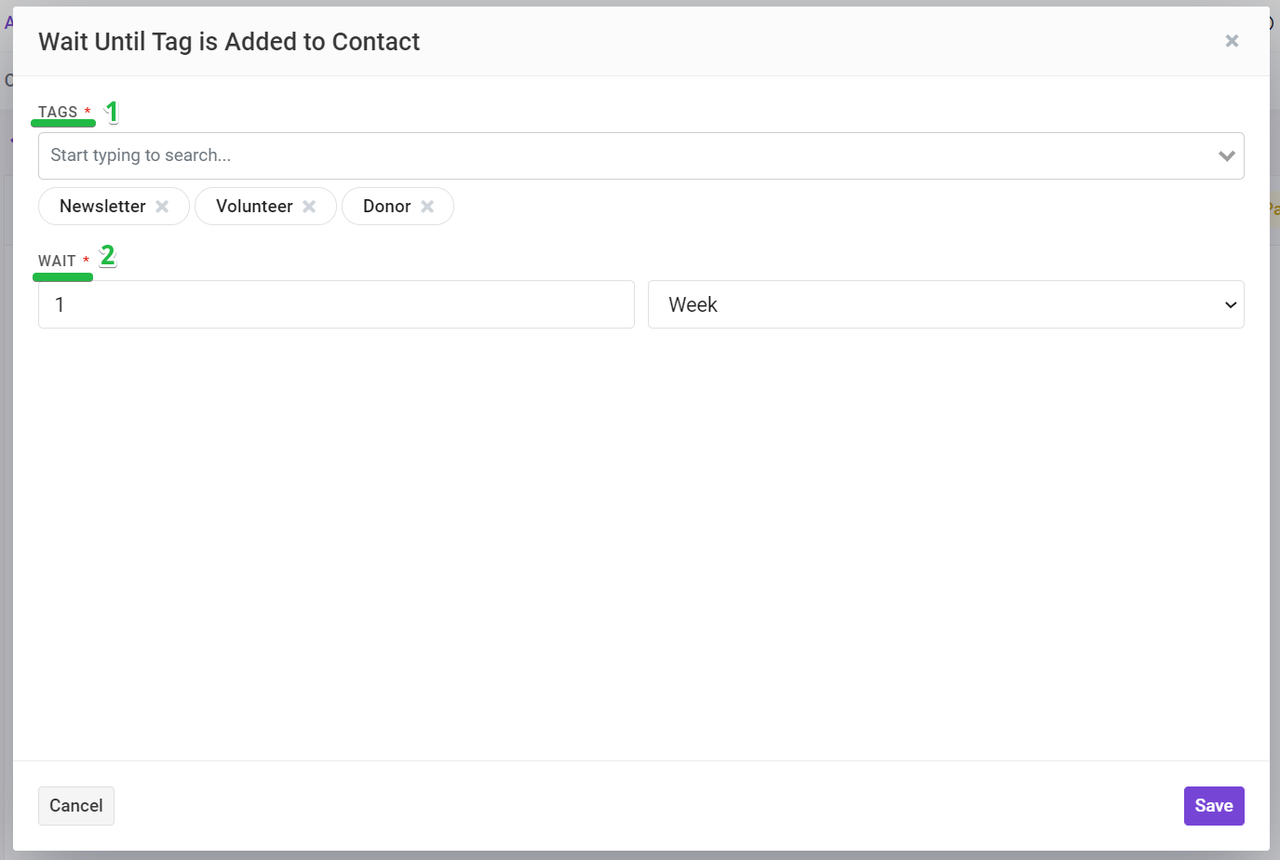This screenshot has height=860, width=1280.
Task: Click the Volunteer tag label
Action: coord(254,207)
